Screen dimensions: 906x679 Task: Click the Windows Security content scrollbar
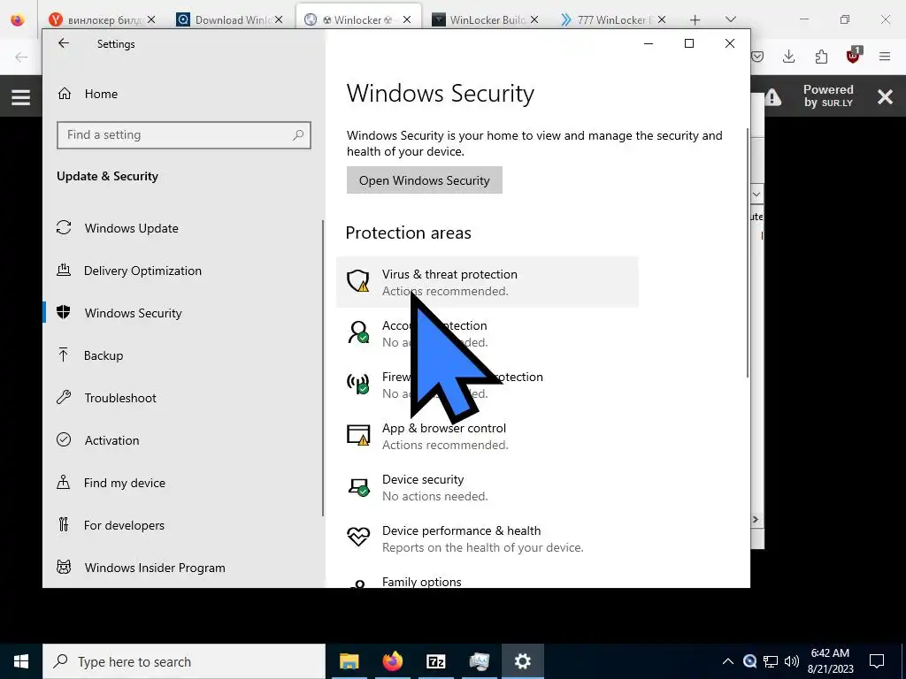pos(748,253)
